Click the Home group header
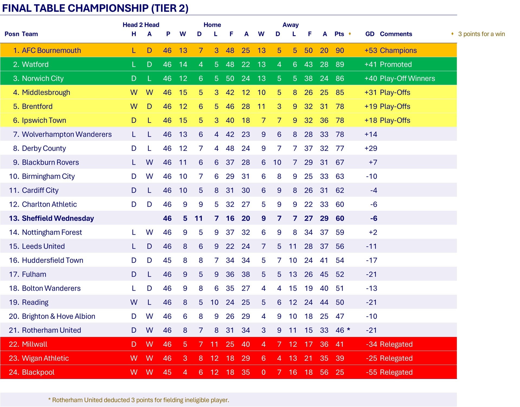Screen dimensions: 520x407 point(212,25)
